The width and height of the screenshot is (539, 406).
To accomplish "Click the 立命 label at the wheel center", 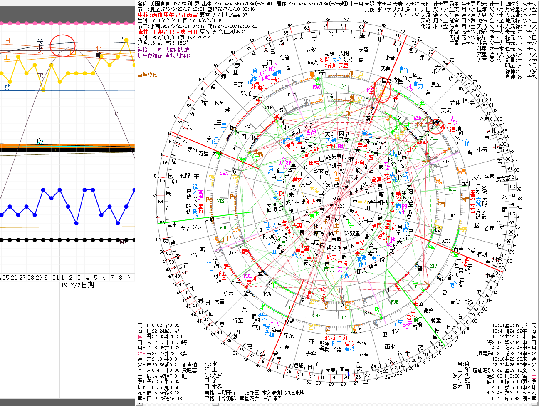I will [336, 198].
